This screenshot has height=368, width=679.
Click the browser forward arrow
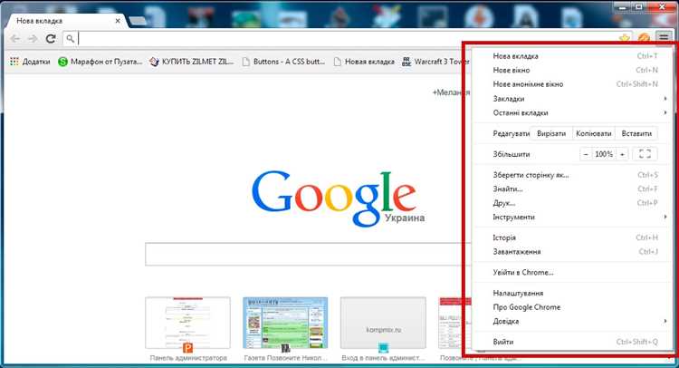pos(33,39)
